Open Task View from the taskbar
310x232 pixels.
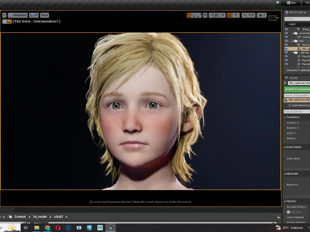26,227
